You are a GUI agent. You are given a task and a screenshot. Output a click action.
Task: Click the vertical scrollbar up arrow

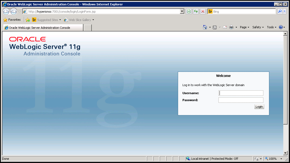285,34
